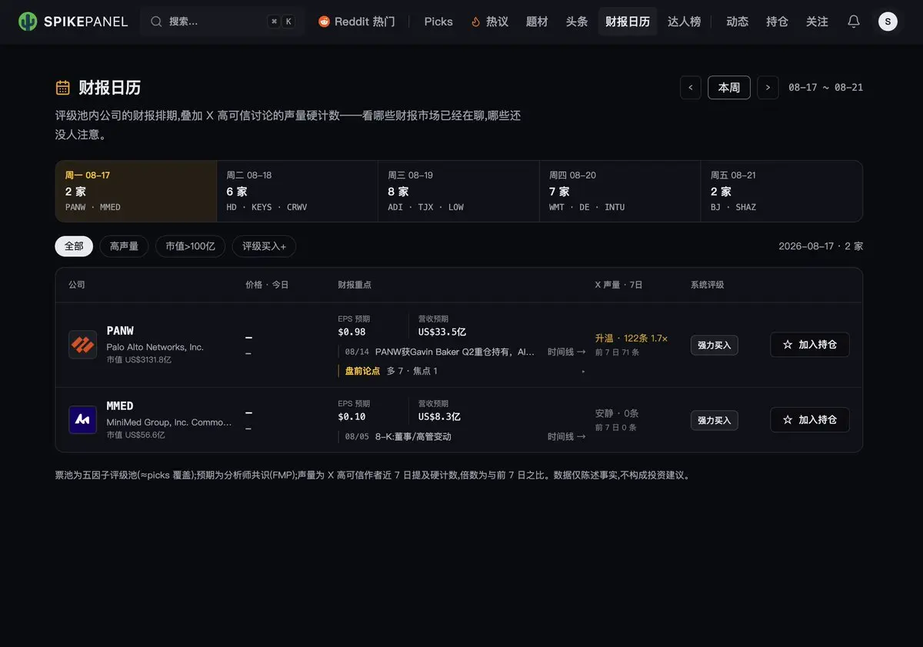The width and height of the screenshot is (923, 647).
Task: Select the 周五 08-21 day tab
Action: click(x=781, y=191)
